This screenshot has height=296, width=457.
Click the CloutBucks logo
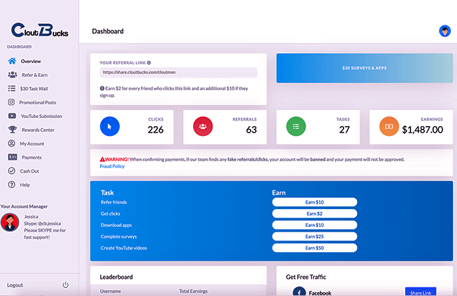[40, 30]
